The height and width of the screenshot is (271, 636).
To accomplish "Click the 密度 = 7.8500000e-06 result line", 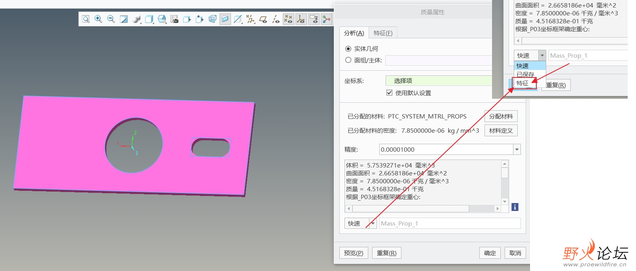I will 397,181.
